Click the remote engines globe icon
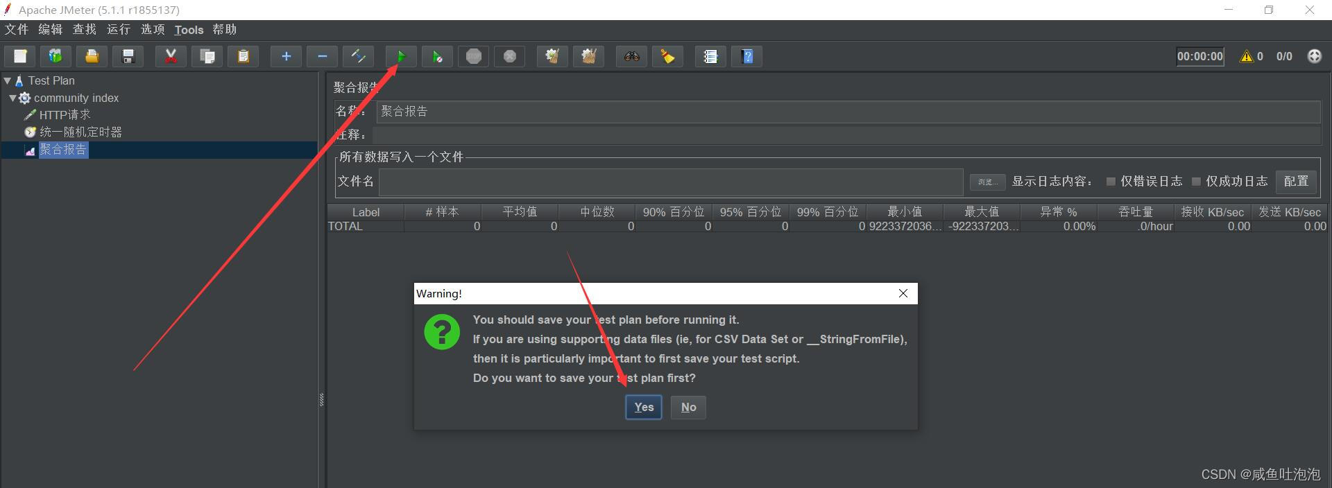The height and width of the screenshot is (488, 1332). (x=1314, y=56)
